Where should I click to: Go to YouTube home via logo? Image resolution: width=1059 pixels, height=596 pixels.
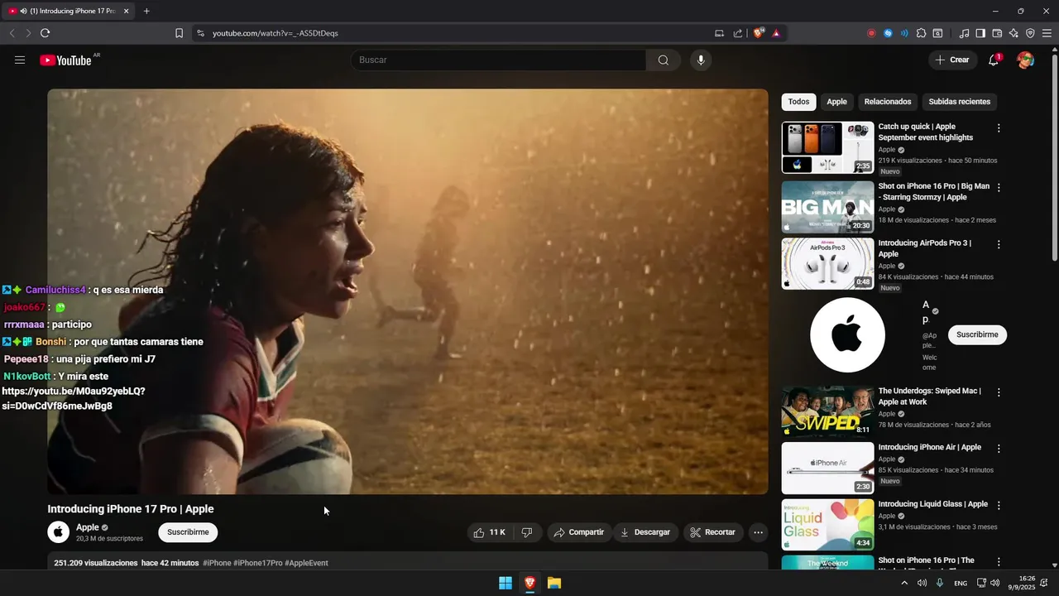click(65, 60)
